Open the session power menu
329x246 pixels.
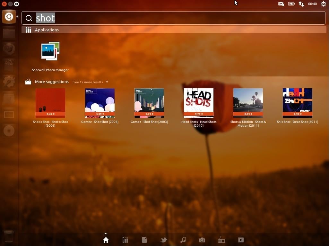click(323, 4)
